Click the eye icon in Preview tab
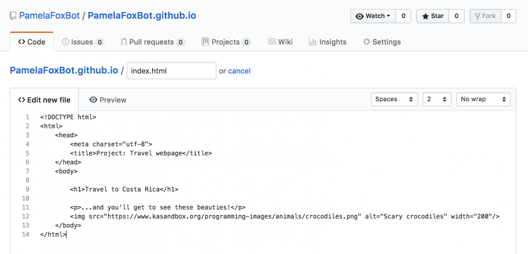The image size is (528, 254). [x=93, y=100]
